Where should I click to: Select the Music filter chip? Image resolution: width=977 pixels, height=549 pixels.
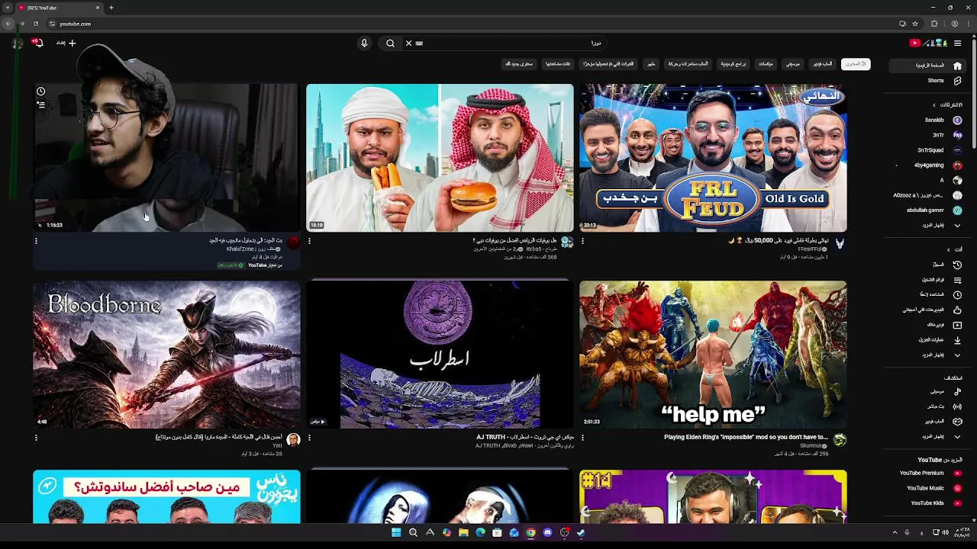[793, 64]
